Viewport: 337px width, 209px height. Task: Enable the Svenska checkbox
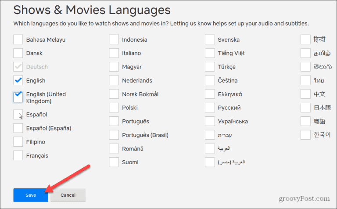(x=210, y=40)
